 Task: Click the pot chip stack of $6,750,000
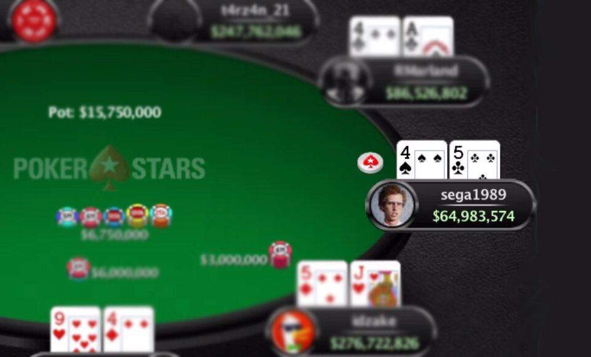pos(115,215)
